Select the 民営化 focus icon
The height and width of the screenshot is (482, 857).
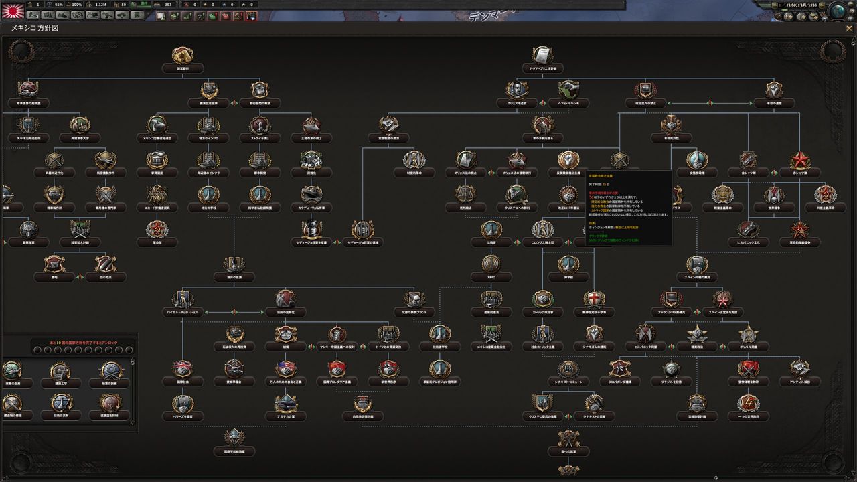tap(311, 159)
